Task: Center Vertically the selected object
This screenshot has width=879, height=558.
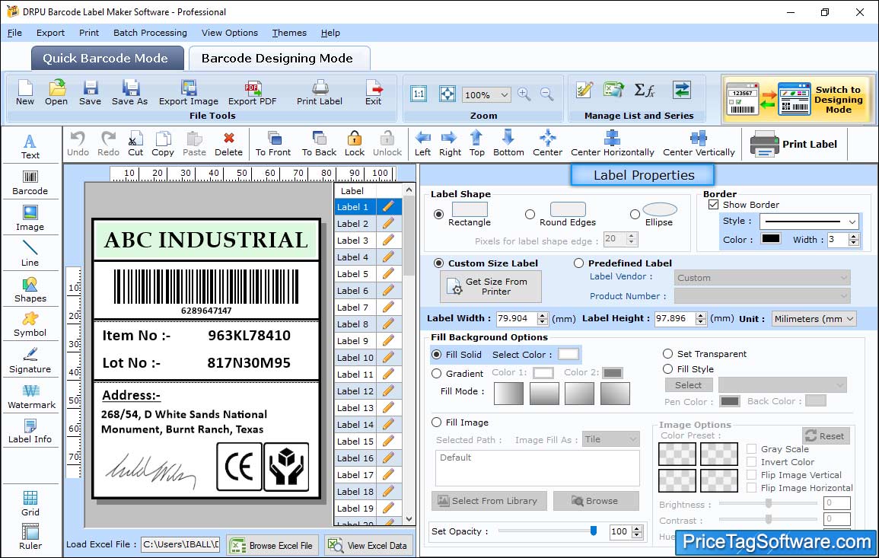Action: (x=699, y=144)
